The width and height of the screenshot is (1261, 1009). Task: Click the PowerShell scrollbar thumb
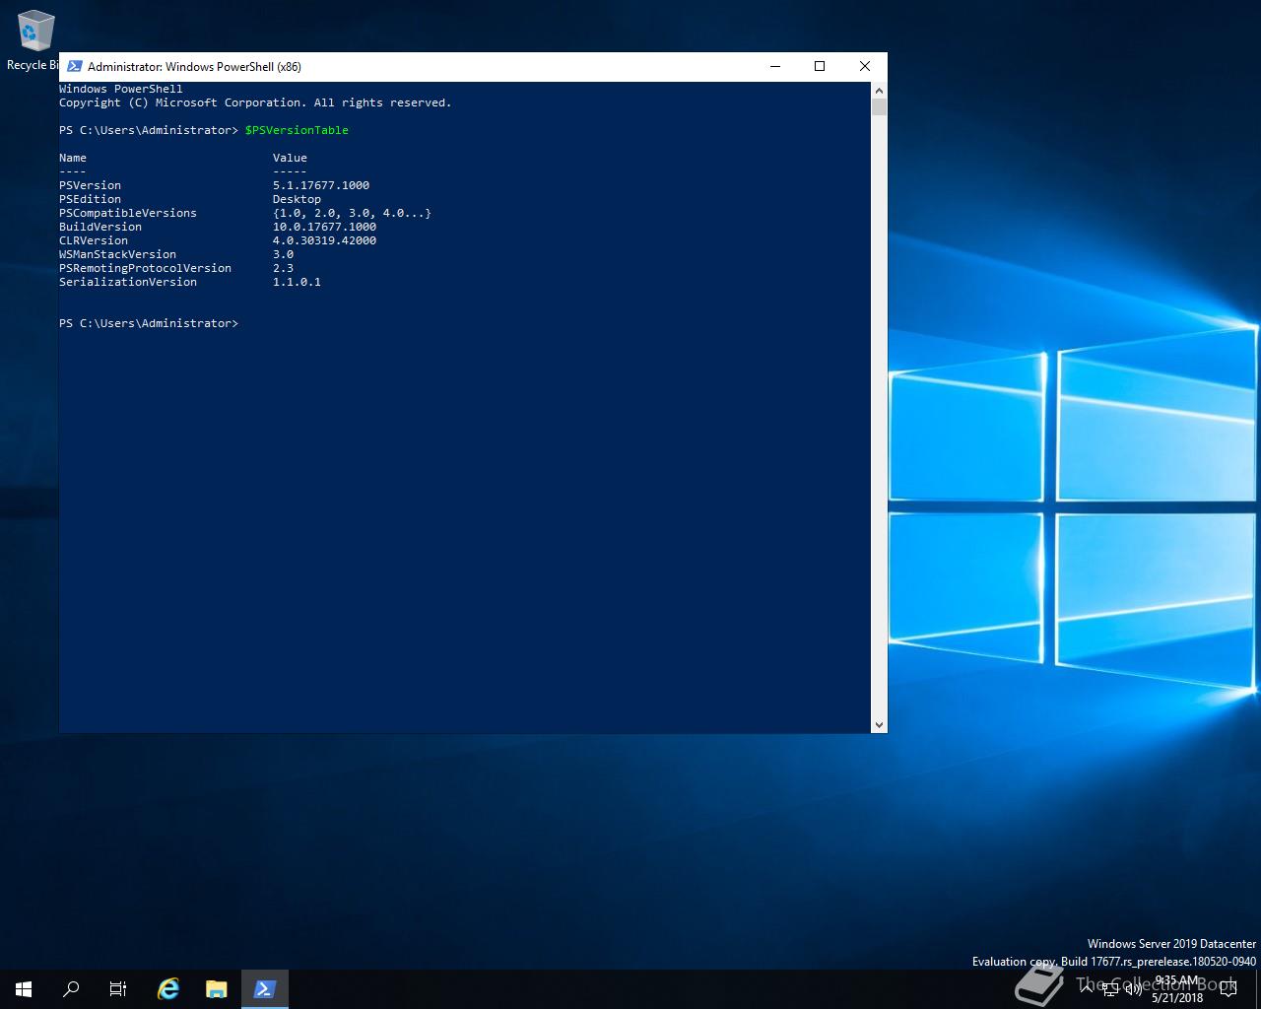pos(879,106)
